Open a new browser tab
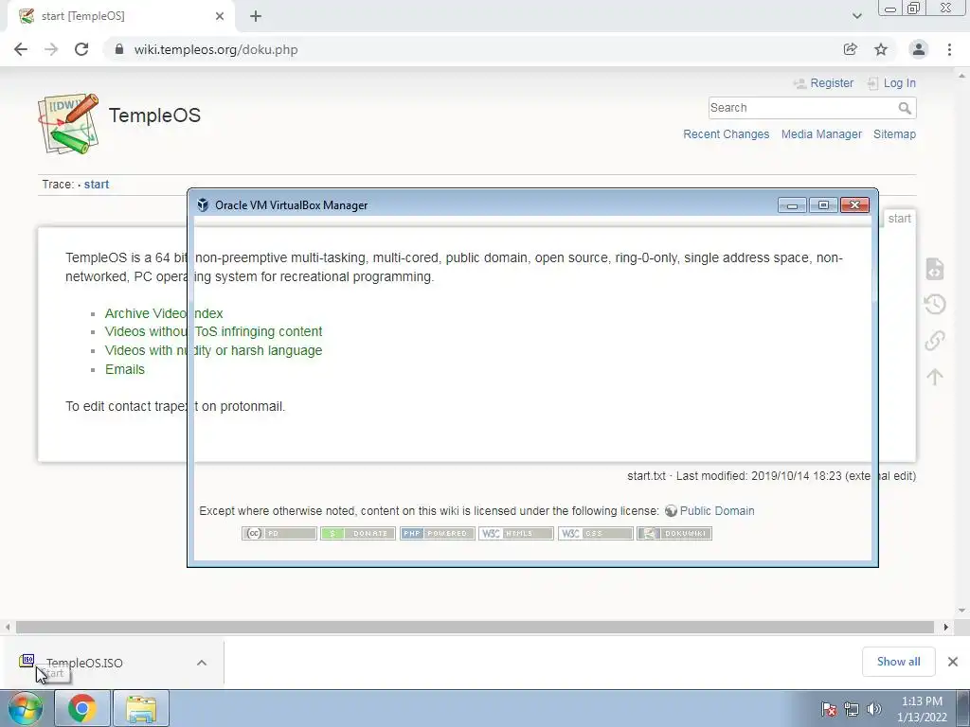 pyautogui.click(x=256, y=16)
